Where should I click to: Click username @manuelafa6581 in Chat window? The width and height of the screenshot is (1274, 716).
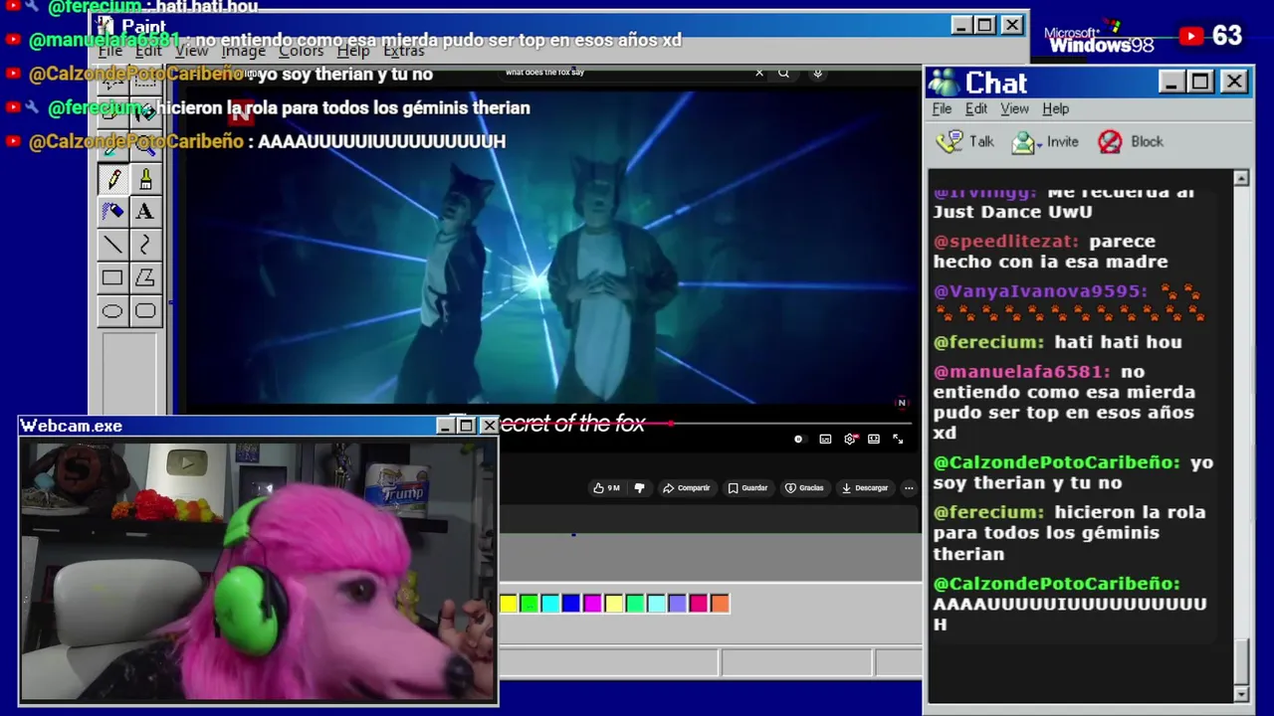pos(1021,372)
